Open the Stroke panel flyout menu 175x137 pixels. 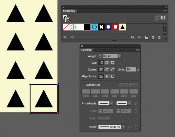137,50
